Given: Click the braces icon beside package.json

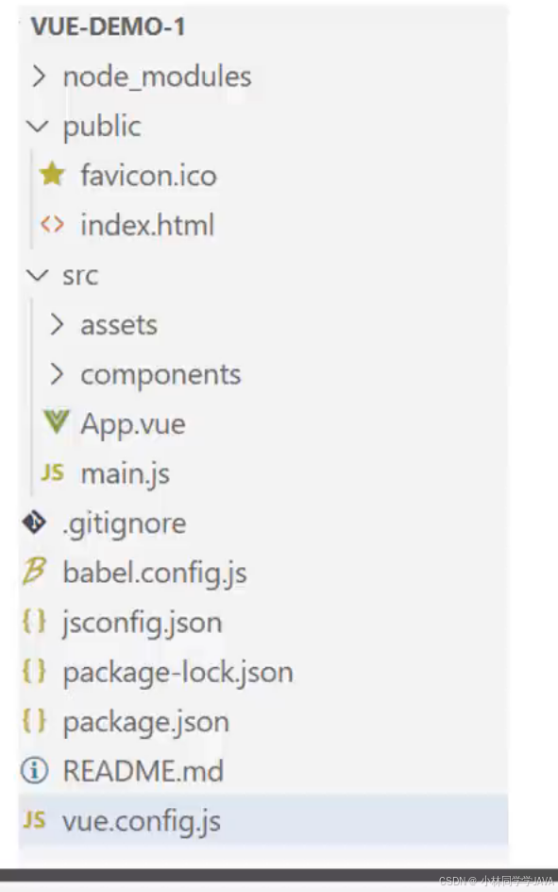Looking at the screenshot, I should (34, 721).
